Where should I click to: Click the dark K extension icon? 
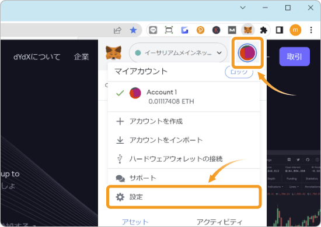coord(216,30)
